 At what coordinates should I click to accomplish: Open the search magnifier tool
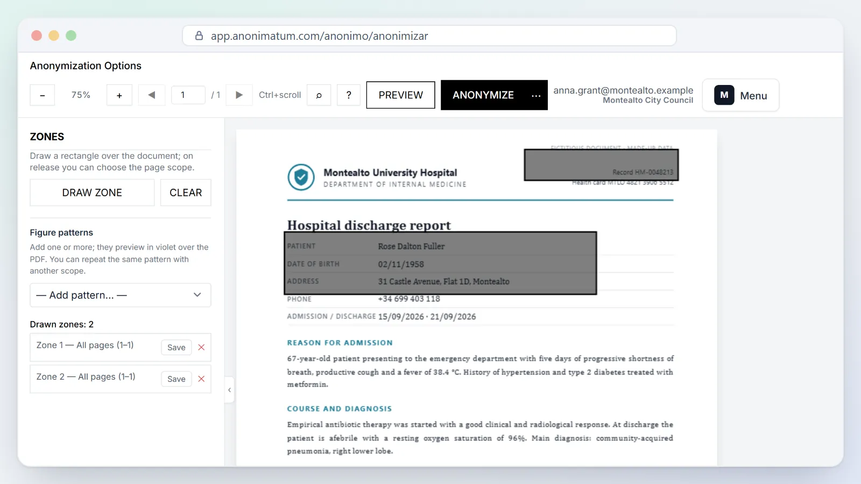click(x=319, y=95)
